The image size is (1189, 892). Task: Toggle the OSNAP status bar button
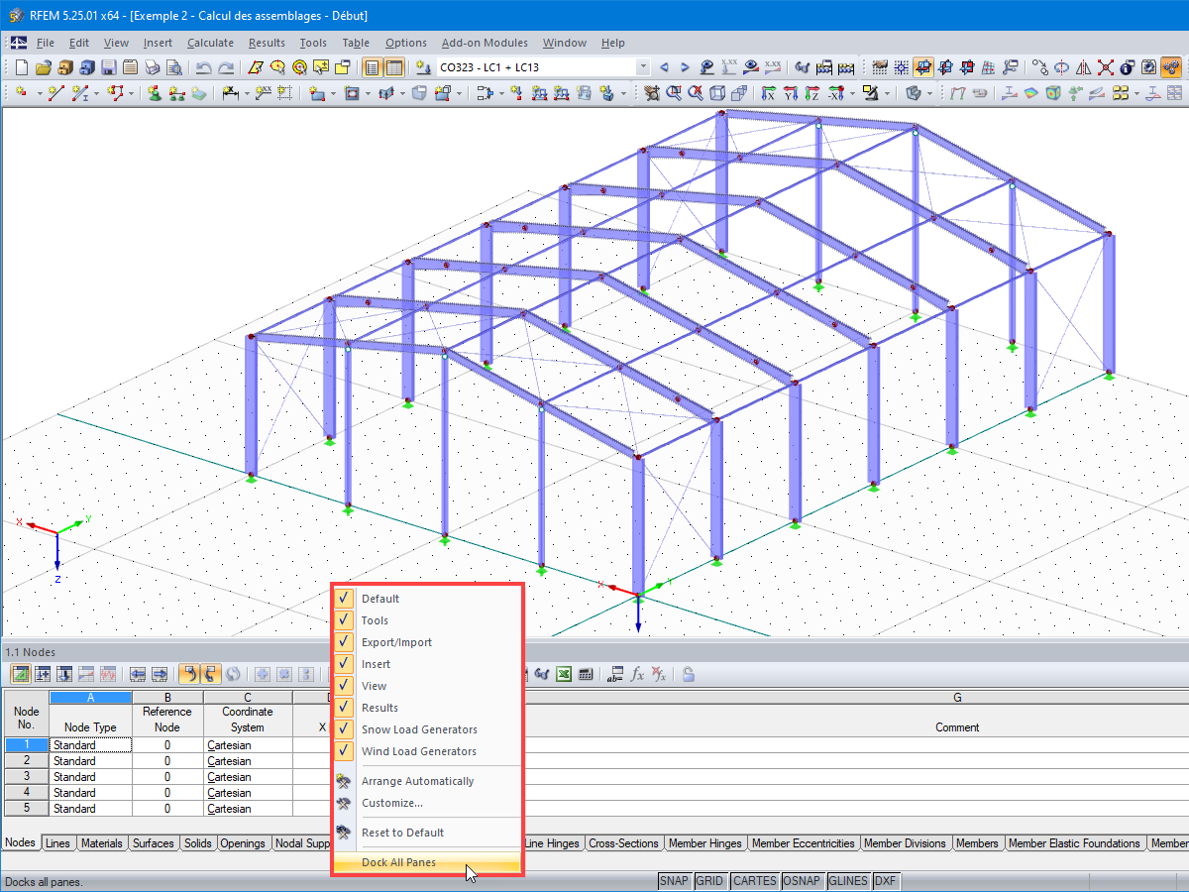click(801, 881)
